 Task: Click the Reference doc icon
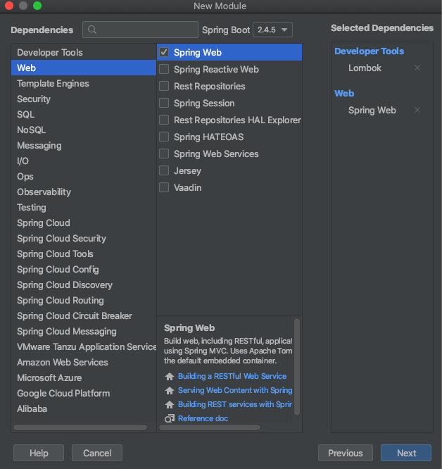tap(170, 418)
